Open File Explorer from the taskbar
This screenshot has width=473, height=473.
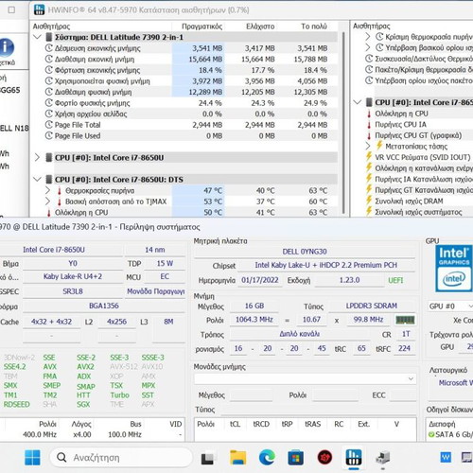[238, 458]
